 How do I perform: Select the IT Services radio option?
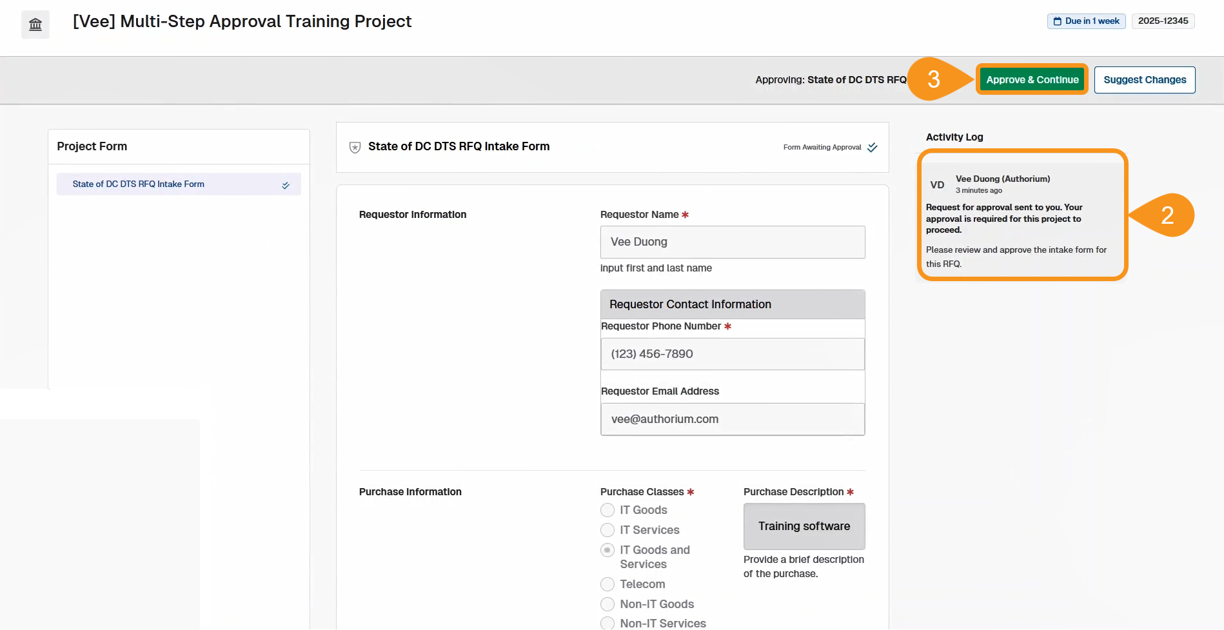(607, 530)
